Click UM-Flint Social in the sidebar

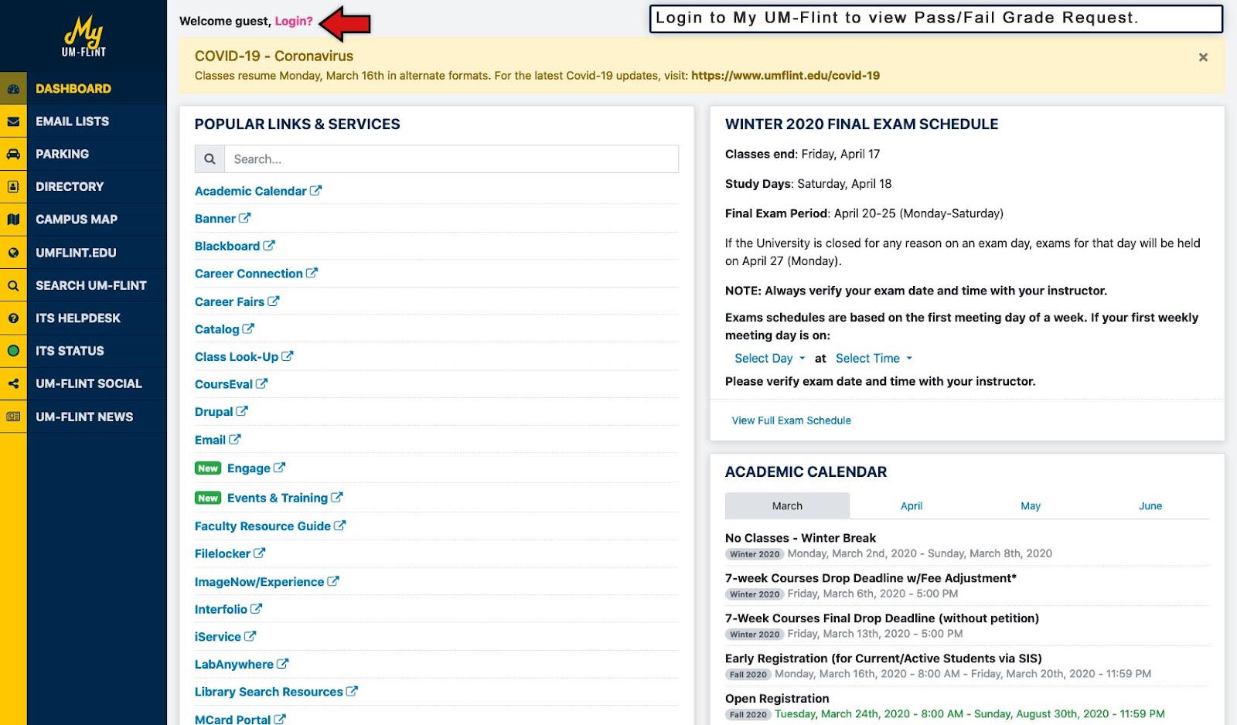pos(89,383)
